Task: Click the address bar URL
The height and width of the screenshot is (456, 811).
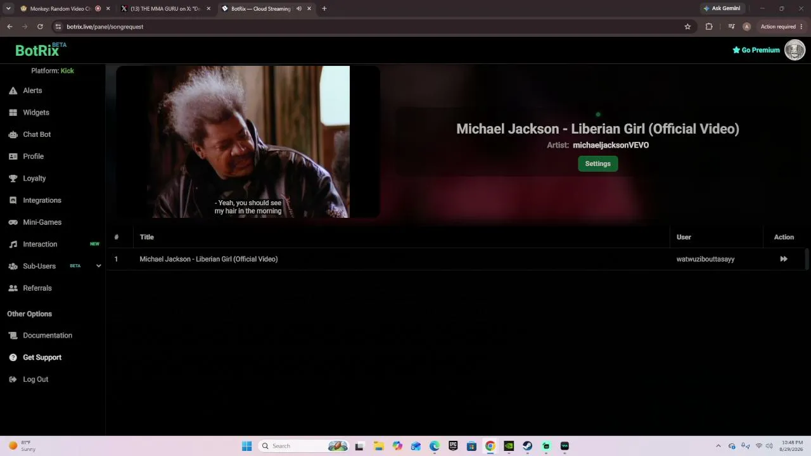Action: 105,27
